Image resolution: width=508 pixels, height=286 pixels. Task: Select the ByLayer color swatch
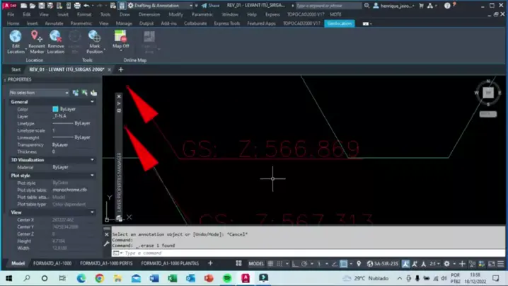click(x=55, y=109)
